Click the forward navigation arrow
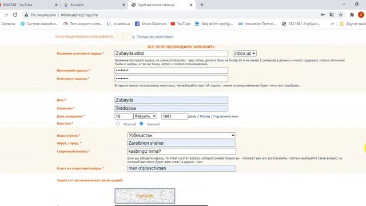This screenshot has width=366, height=206. point(6,15)
